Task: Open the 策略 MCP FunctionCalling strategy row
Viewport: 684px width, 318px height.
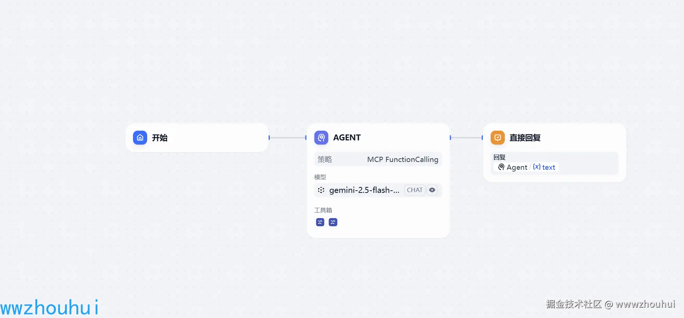Action: 378,159
